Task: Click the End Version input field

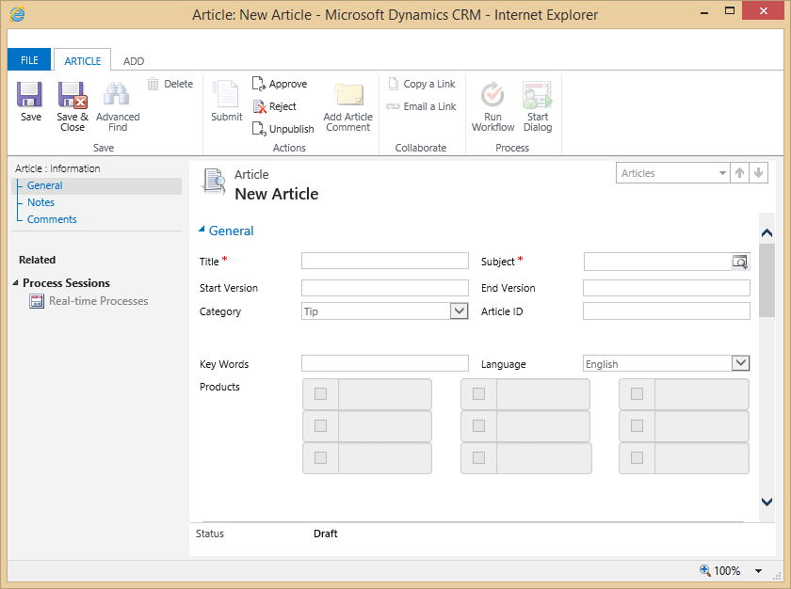Action: [667, 288]
